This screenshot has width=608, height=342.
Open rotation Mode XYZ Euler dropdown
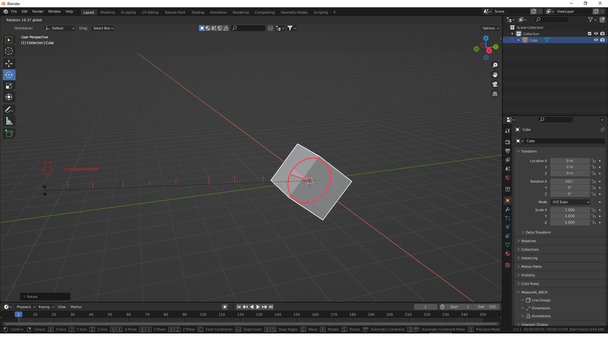click(x=570, y=202)
